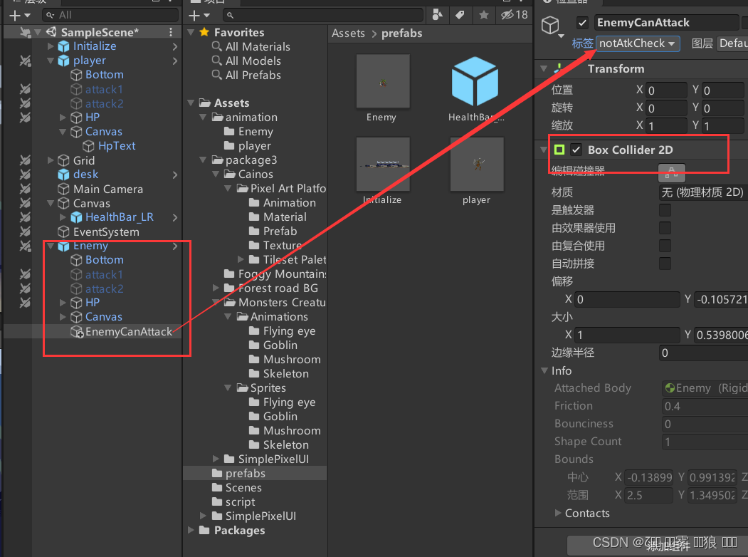
Task: Click the Assets breadcrumb link
Action: (x=349, y=33)
